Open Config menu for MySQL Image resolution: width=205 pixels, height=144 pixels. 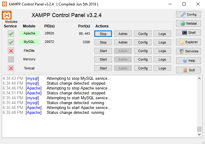143,42
